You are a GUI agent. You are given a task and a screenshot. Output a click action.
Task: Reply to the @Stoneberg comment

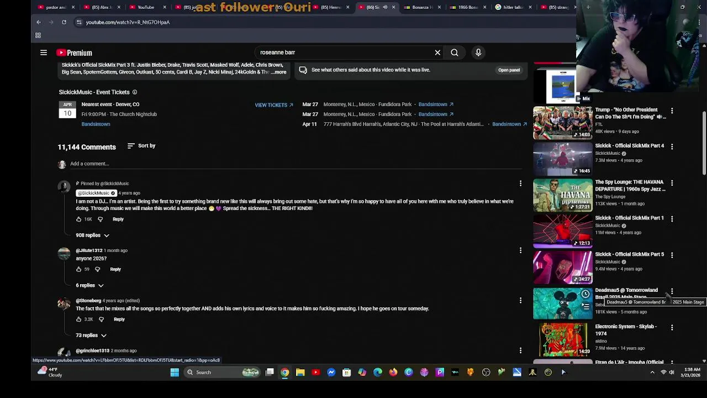pos(119,320)
